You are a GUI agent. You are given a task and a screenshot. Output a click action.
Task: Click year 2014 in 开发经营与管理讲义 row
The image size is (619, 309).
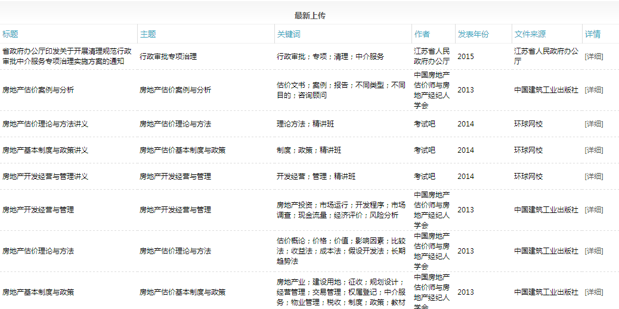(465, 176)
